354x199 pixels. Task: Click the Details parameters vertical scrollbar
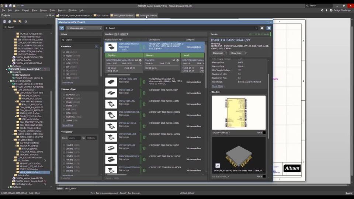[x=268, y=106]
